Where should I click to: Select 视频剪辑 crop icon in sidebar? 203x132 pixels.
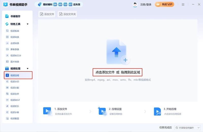(7, 31)
